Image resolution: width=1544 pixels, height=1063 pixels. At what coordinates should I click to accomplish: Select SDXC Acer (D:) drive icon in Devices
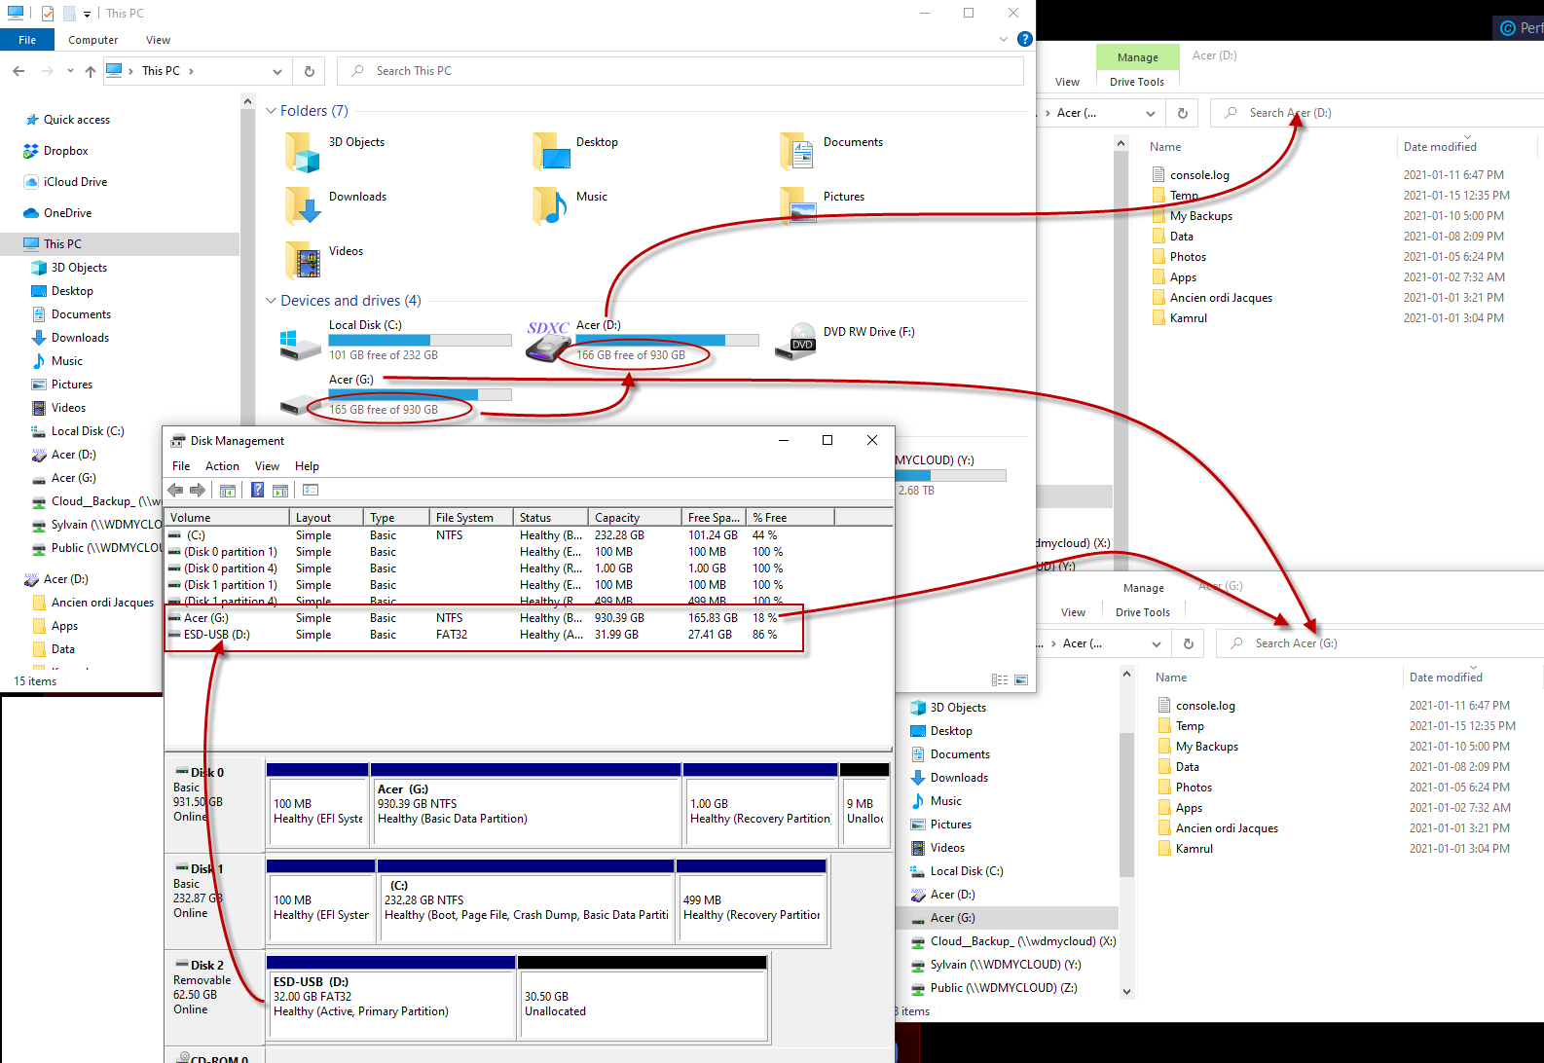tap(549, 342)
